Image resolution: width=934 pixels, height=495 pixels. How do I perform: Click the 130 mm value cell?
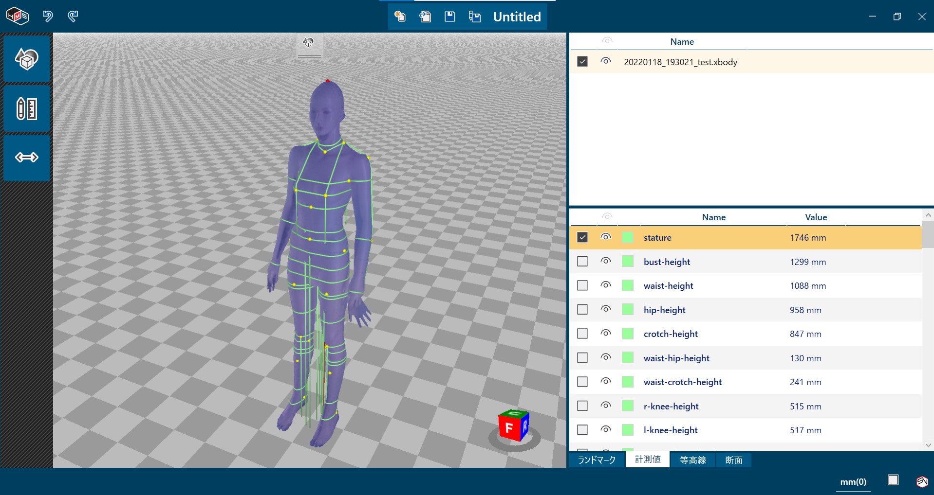(805, 358)
